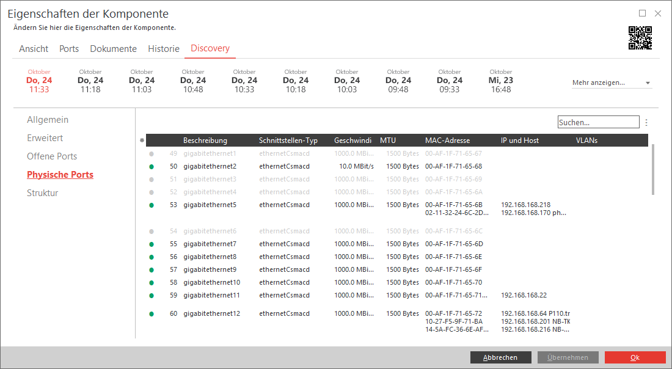This screenshot has height=369, width=672.
Task: Click the QR code icon
Action: pos(640,38)
